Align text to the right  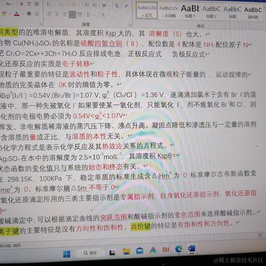click(65, 14)
